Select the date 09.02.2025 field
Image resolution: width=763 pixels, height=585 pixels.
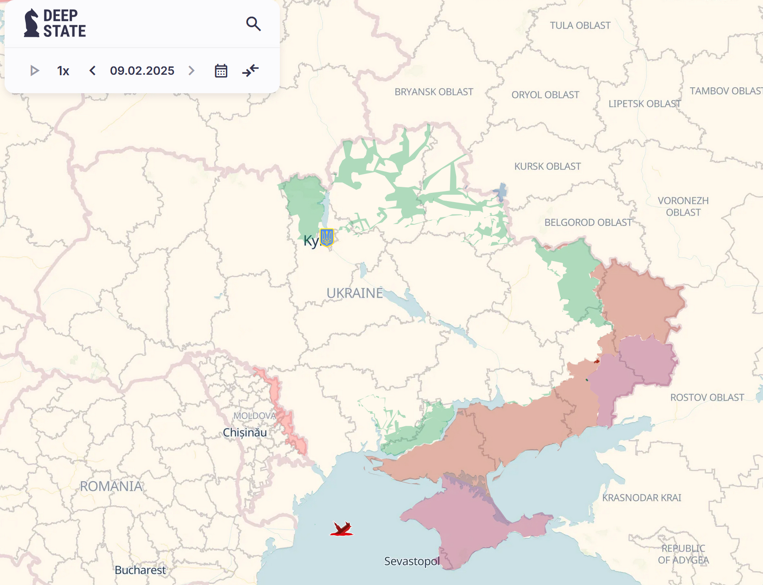[142, 71]
